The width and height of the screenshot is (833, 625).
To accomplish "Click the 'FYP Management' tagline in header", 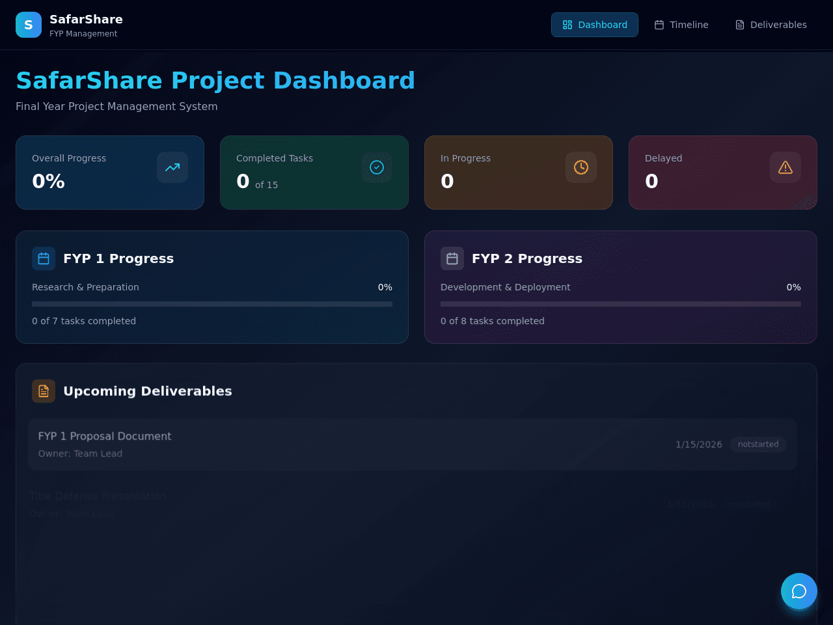I will click(x=83, y=34).
